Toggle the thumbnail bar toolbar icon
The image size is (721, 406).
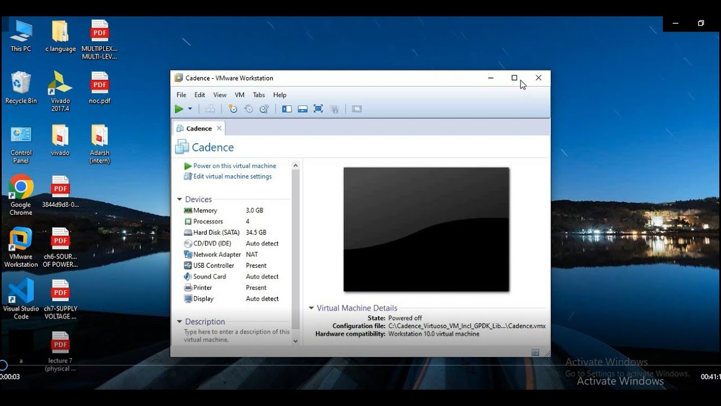pyautogui.click(x=302, y=109)
